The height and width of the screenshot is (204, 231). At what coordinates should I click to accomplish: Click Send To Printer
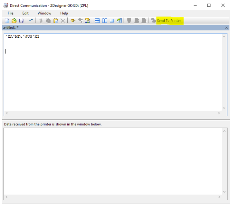pyautogui.click(x=169, y=21)
